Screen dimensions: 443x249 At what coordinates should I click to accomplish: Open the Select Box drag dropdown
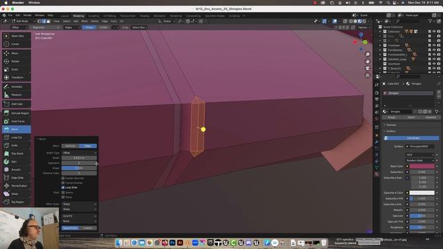click(x=139, y=28)
